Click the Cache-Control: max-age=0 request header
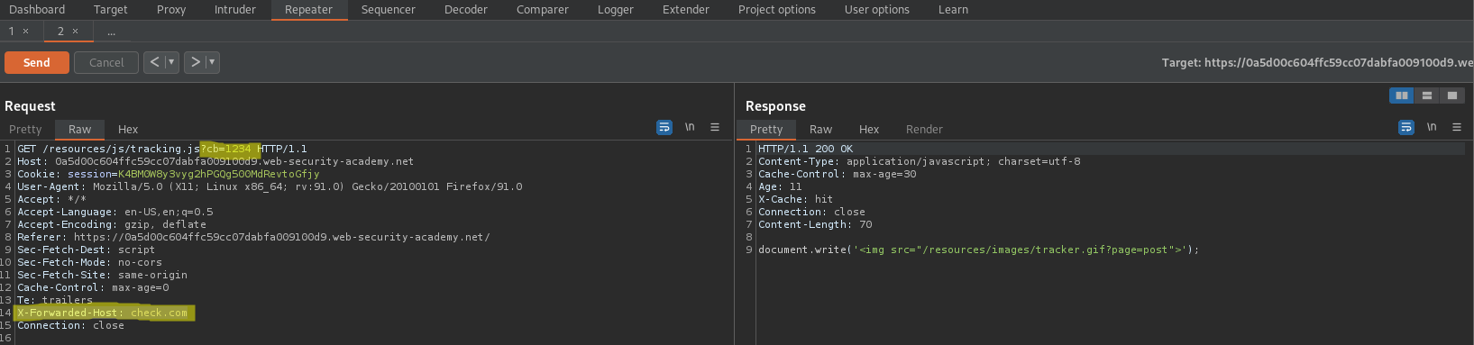 click(x=93, y=287)
